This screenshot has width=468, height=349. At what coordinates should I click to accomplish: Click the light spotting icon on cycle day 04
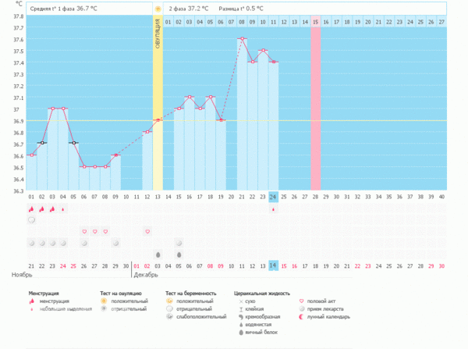63,209
